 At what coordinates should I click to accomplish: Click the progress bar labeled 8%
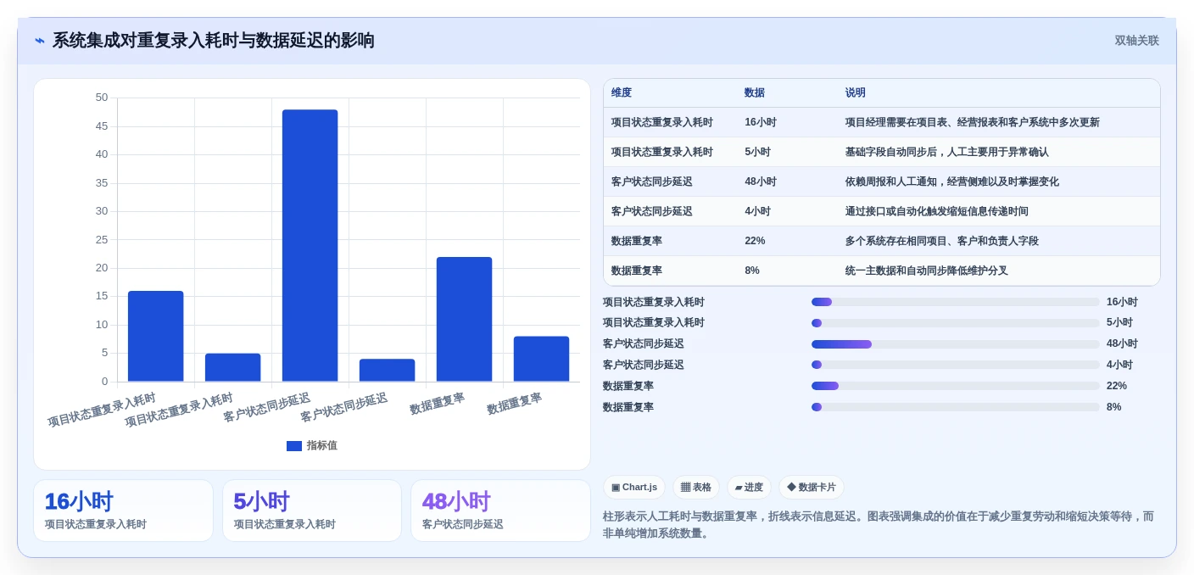tap(955, 407)
